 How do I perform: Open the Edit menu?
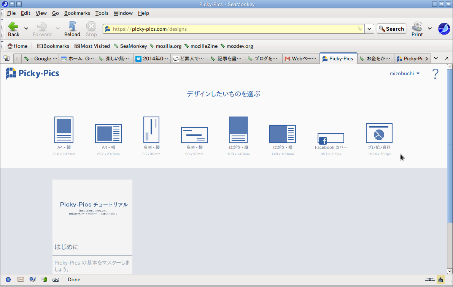click(x=25, y=13)
